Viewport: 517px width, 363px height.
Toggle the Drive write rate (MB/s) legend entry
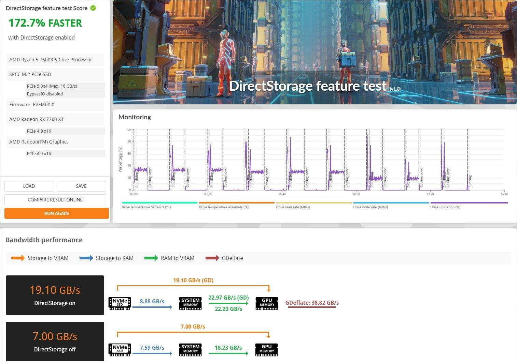tap(370, 207)
